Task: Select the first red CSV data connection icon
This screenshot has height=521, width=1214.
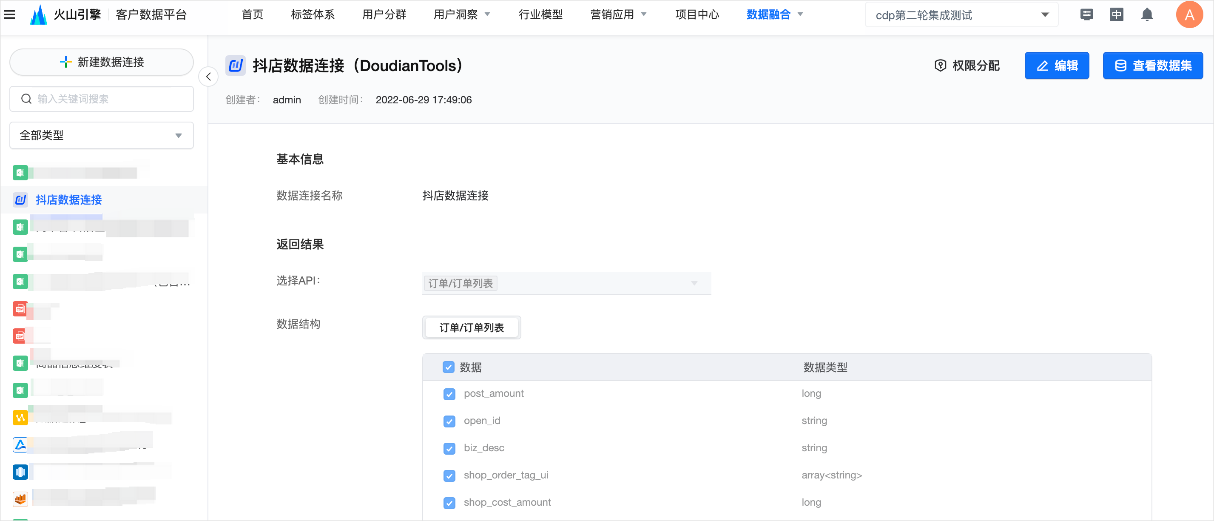Action: [20, 309]
